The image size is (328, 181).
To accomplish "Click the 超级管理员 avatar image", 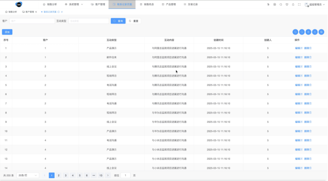I will tap(306, 4).
